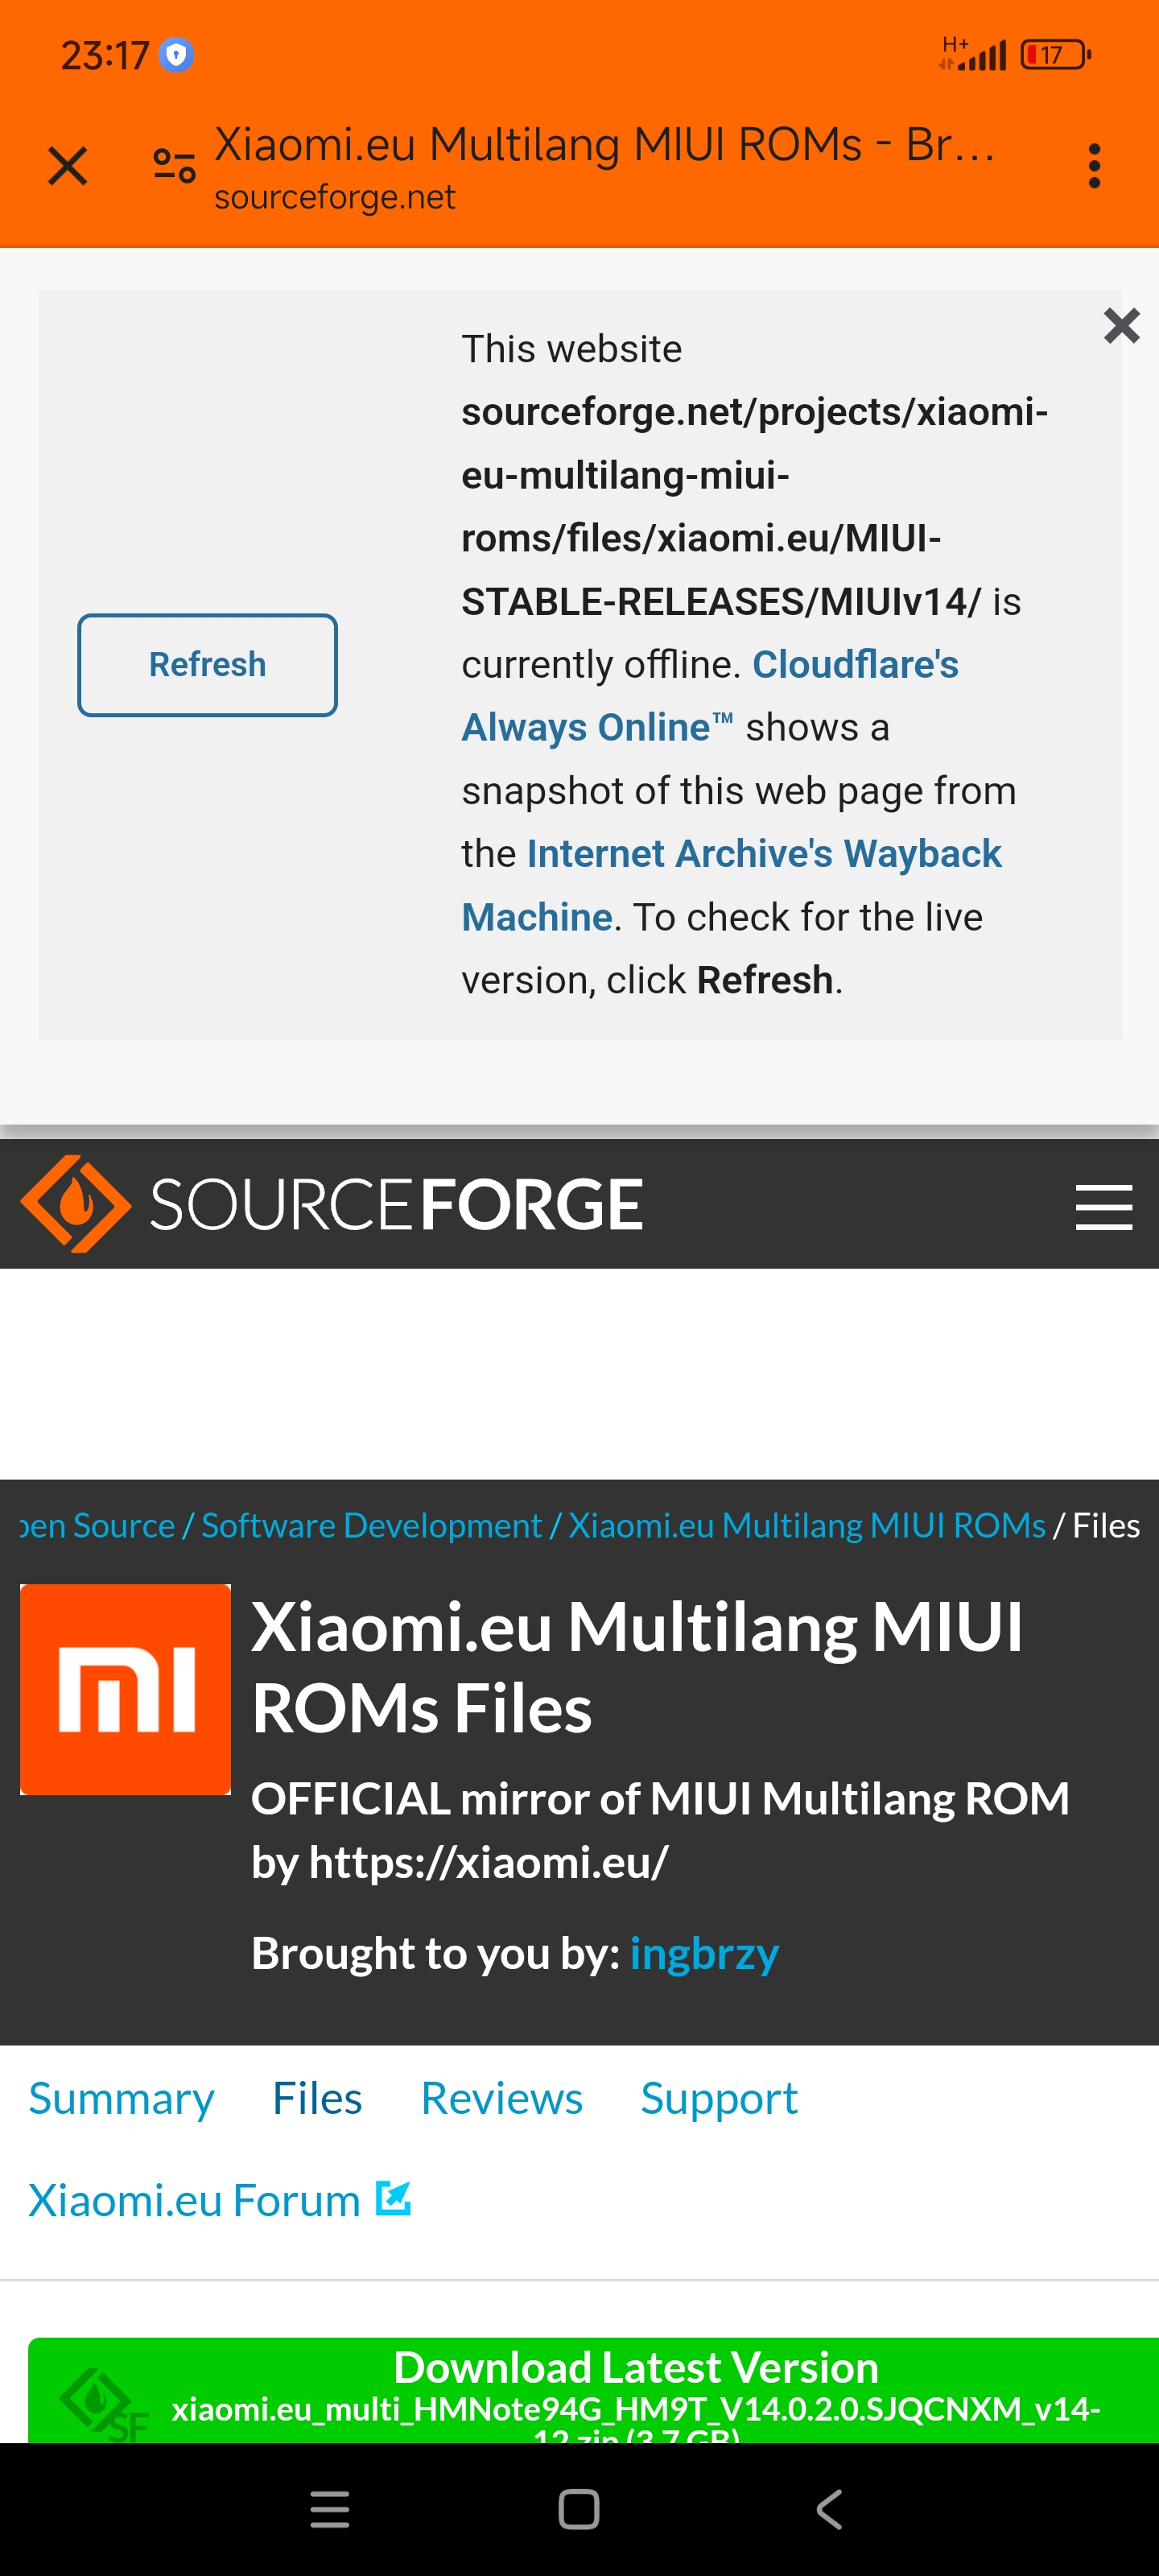
Task: Expand the SourceForge hamburger menu
Action: click(1103, 1206)
